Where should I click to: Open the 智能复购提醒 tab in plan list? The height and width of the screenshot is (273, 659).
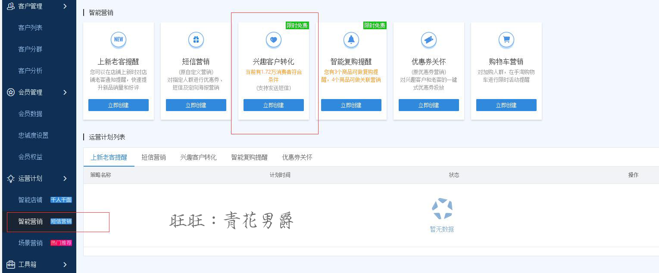coord(249,158)
